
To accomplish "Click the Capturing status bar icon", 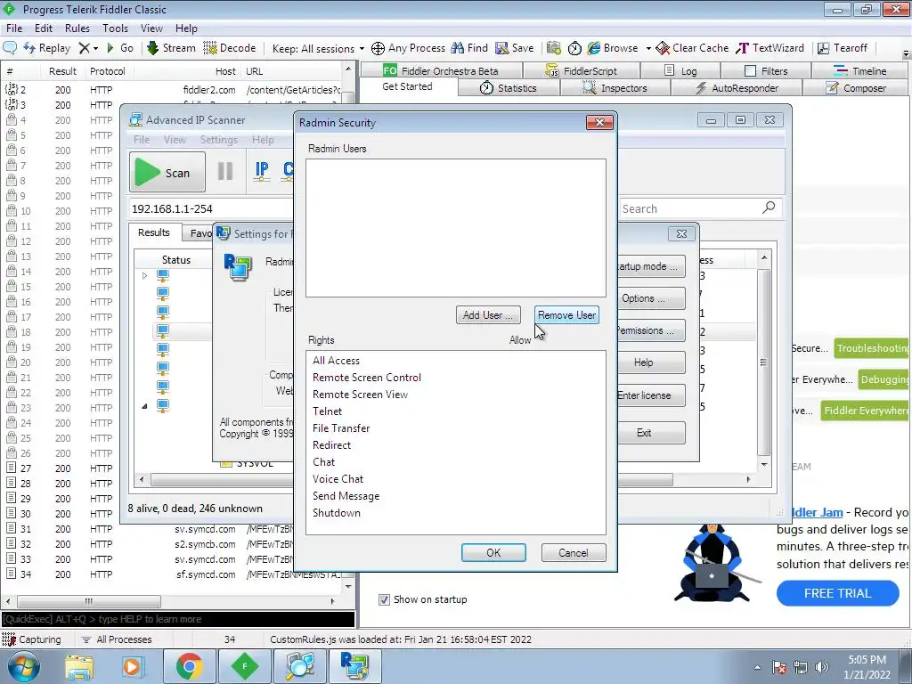I will 9,639.
